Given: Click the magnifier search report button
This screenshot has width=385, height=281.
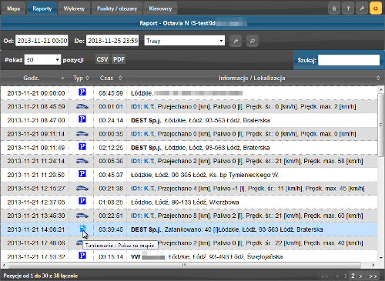Looking at the screenshot, I should tap(253, 41).
